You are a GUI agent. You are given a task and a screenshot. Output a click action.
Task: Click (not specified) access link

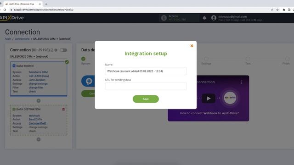pyautogui.click(x=37, y=123)
